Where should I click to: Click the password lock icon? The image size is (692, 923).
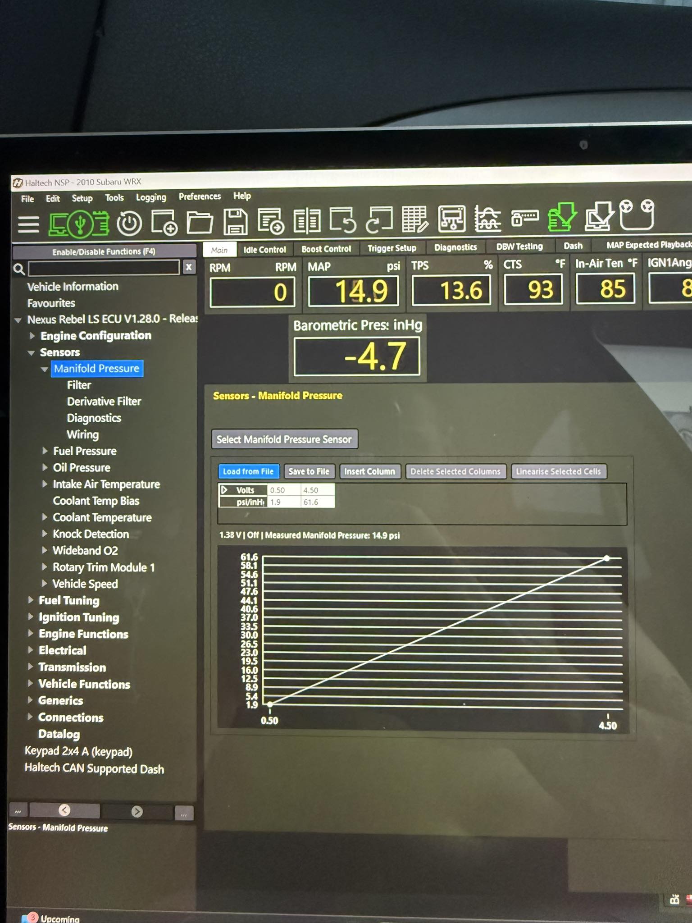point(525,218)
